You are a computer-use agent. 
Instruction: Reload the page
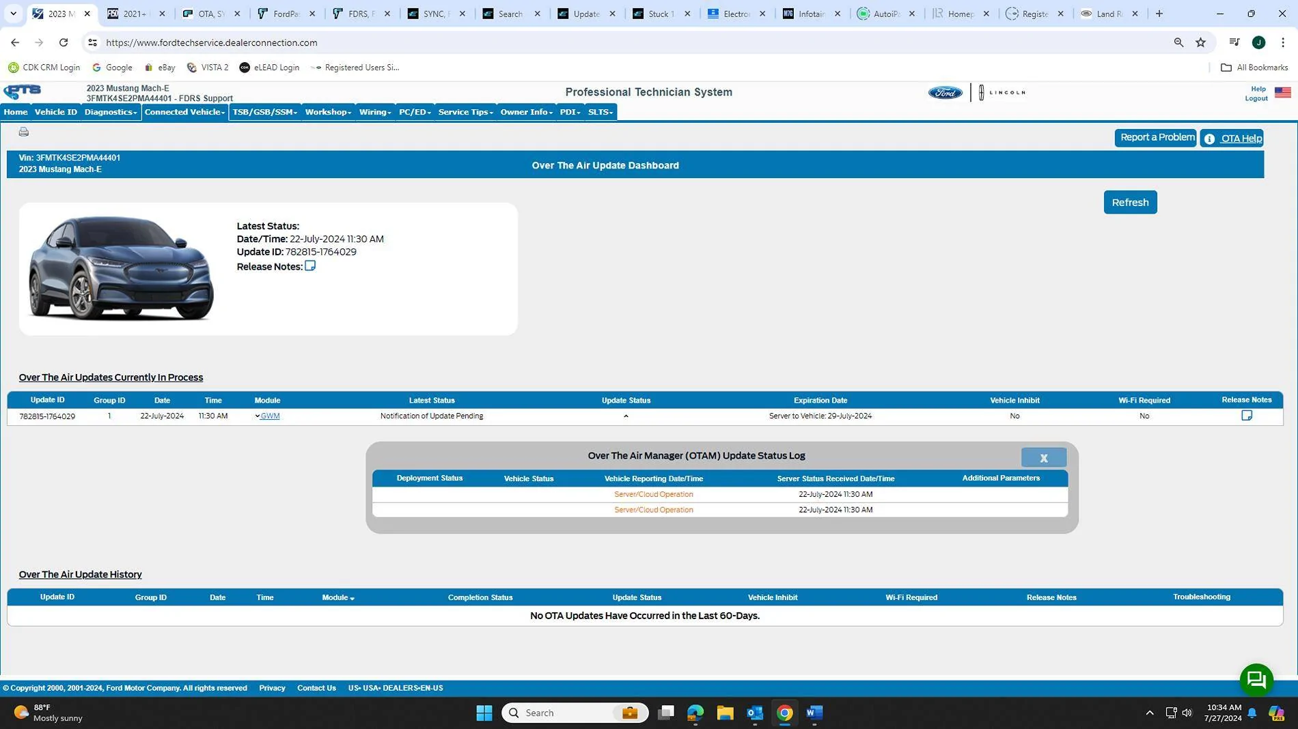coord(64,42)
